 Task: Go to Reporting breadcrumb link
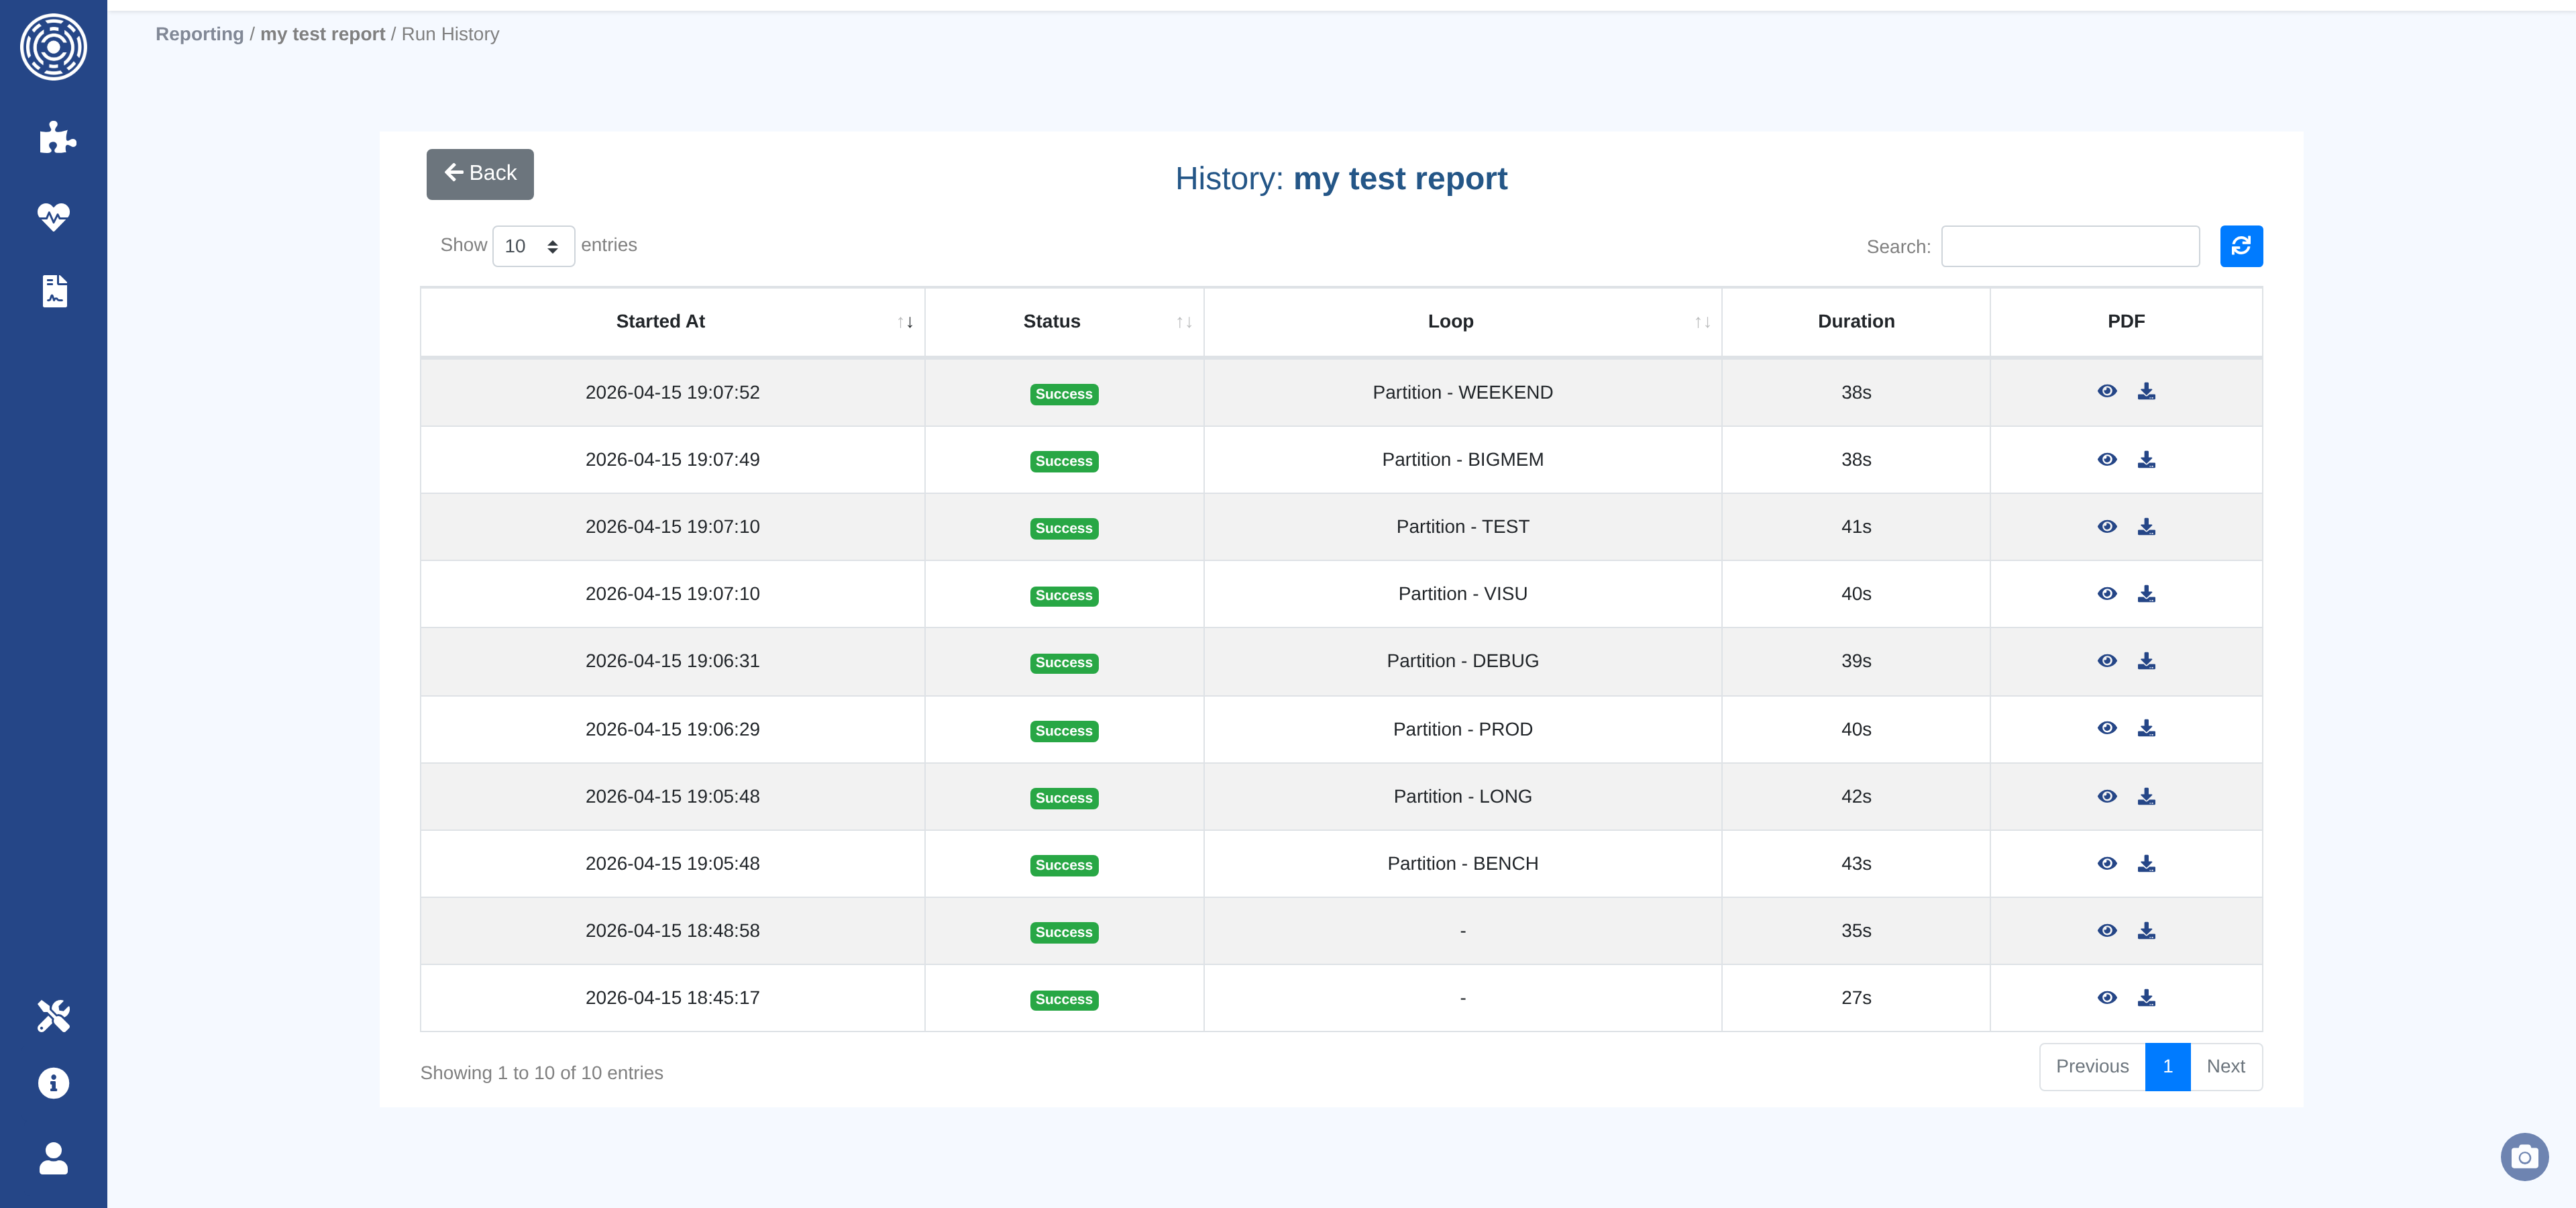[199, 34]
